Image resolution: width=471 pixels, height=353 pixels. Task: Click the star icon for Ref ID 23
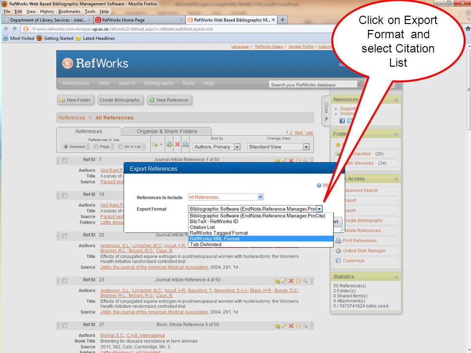coord(277,281)
